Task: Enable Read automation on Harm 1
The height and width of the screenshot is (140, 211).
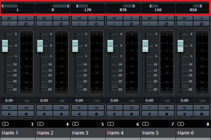Action: coord(9,108)
